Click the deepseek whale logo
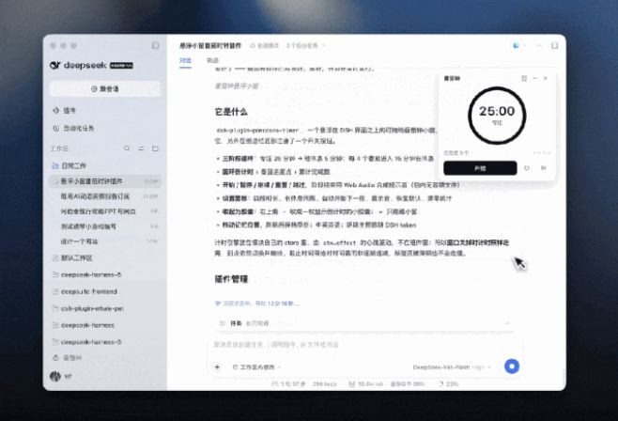This screenshot has height=421, width=618. (x=55, y=65)
